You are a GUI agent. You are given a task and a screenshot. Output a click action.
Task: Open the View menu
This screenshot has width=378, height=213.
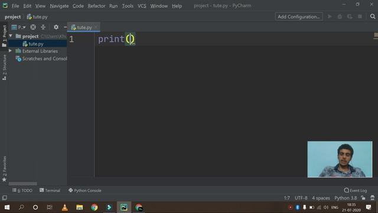coord(40,6)
